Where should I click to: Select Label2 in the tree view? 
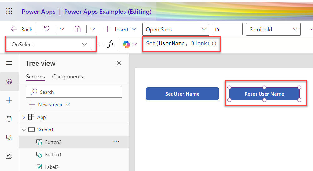[x=74, y=167]
